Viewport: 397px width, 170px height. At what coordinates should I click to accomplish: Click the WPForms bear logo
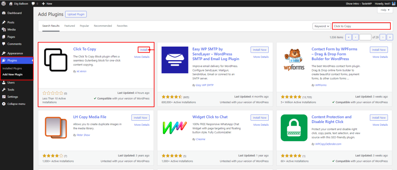(x=294, y=60)
